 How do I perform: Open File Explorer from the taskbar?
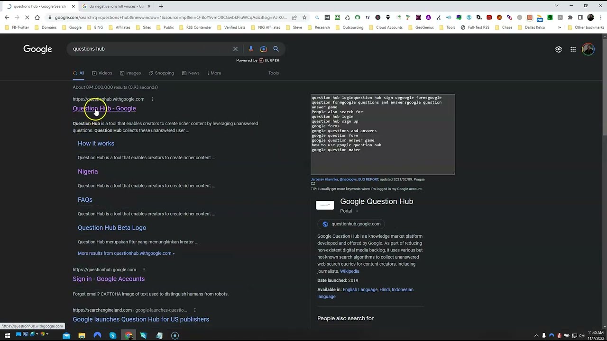tap(82, 335)
